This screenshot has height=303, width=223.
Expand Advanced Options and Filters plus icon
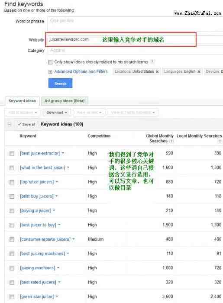pyautogui.click(x=50, y=72)
